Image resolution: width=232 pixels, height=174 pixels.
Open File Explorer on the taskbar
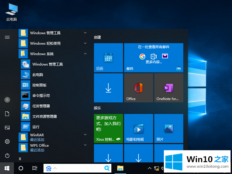pos(120,168)
